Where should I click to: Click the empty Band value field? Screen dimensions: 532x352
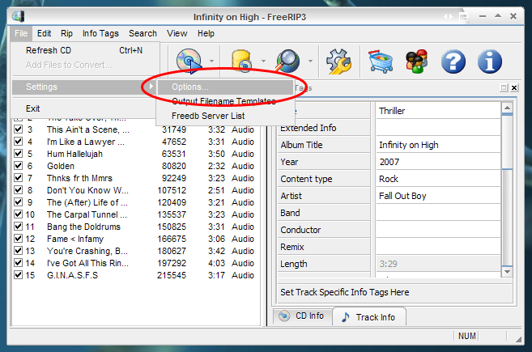pos(438,213)
